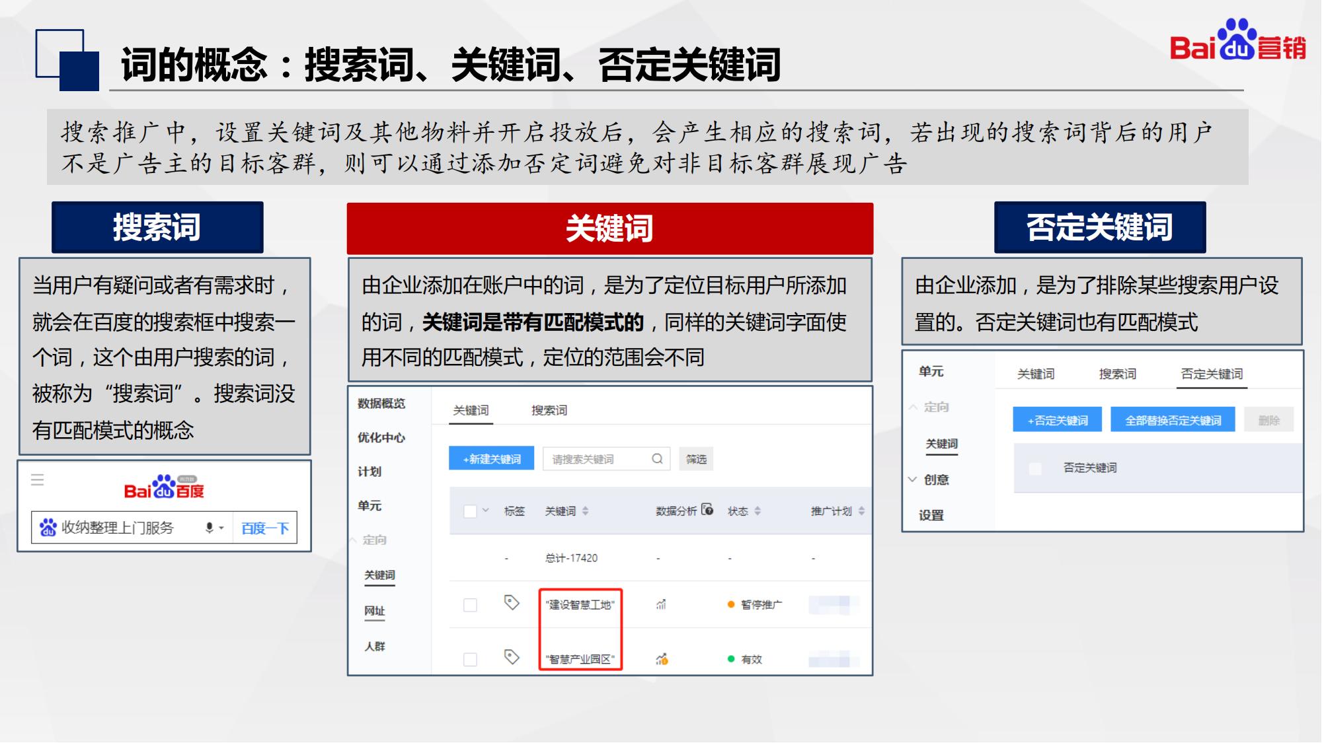This screenshot has width=1322, height=743.
Task: Click the Baidu 百度 logo on the search page
Action: [164, 487]
